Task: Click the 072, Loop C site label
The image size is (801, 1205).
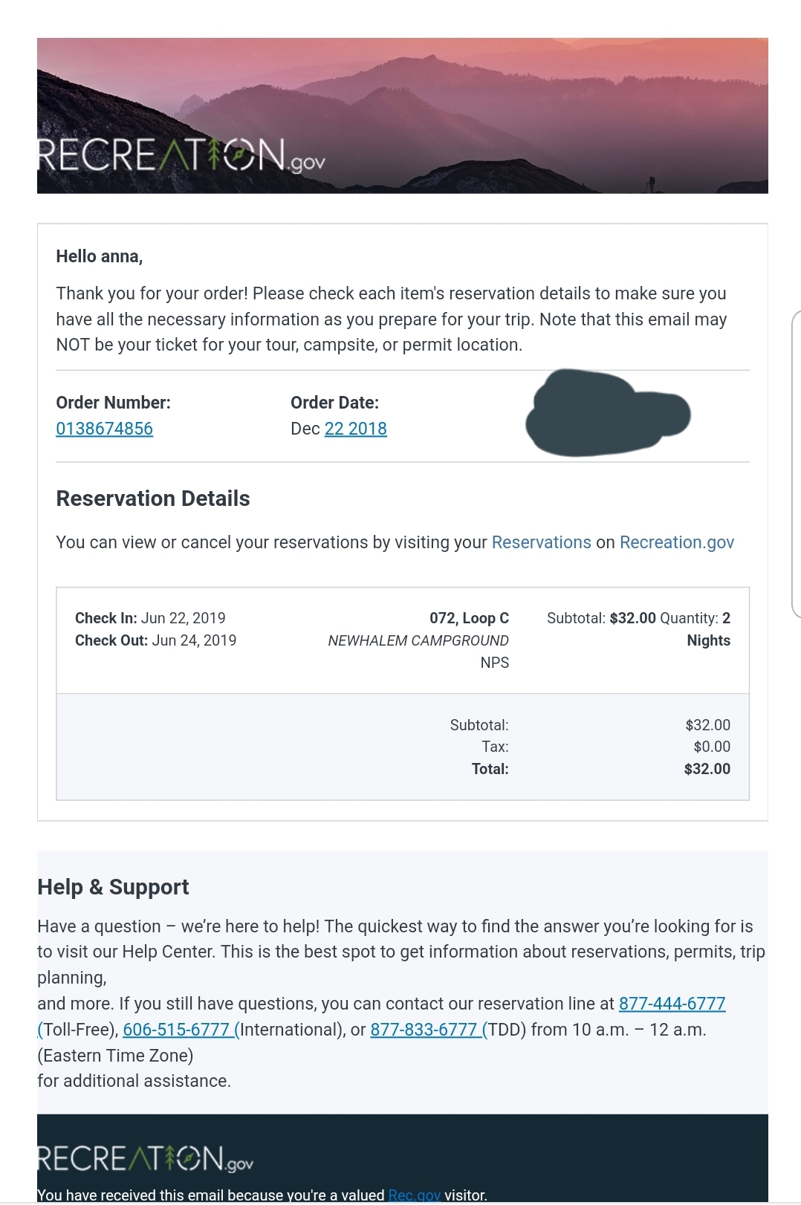Action: pos(469,618)
